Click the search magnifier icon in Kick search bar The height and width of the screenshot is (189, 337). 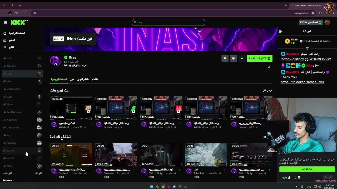[135, 23]
